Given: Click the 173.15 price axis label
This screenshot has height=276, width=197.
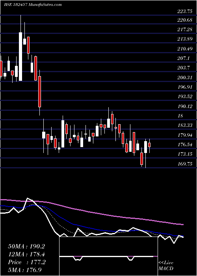Looking at the screenshot, I should 184,154.
